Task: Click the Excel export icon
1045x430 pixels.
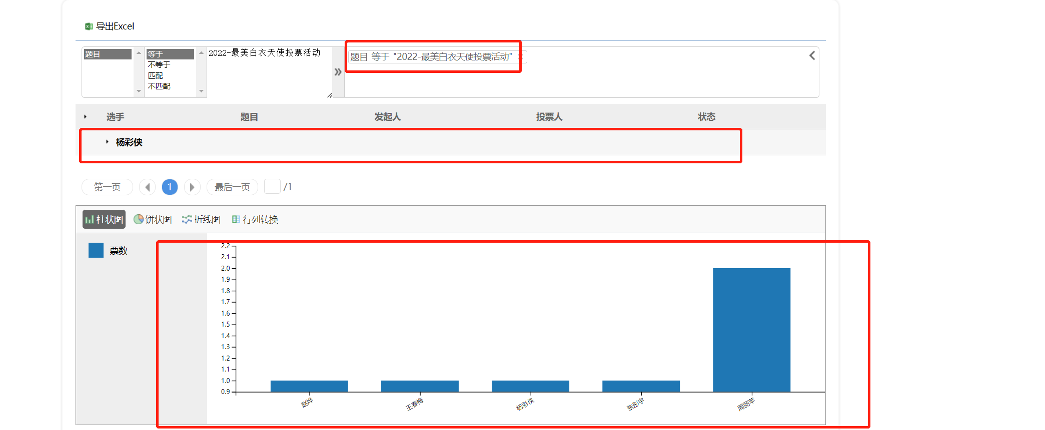Action: pos(89,26)
